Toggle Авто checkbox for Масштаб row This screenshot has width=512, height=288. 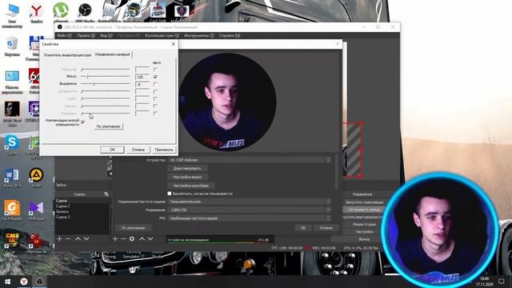pos(155,70)
